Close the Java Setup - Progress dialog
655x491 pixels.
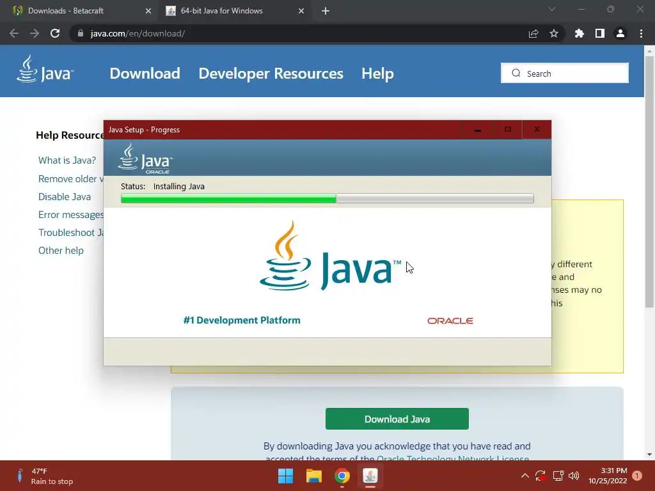(537, 130)
